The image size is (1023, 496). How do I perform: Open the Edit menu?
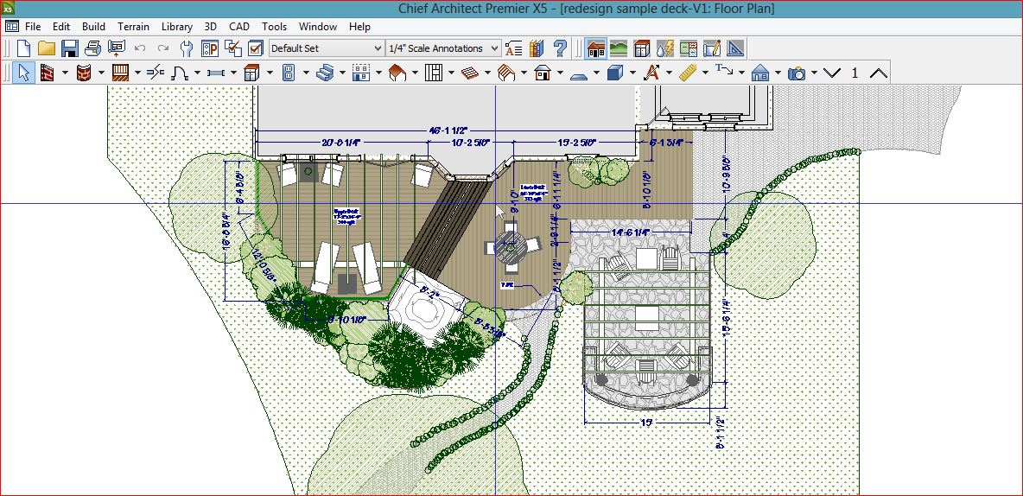tap(61, 27)
